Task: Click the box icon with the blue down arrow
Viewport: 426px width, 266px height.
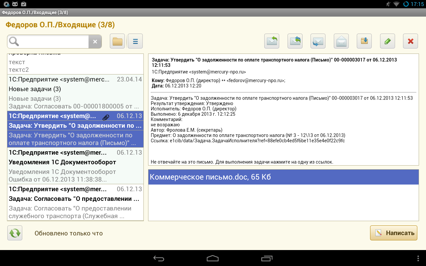Action: click(364, 42)
